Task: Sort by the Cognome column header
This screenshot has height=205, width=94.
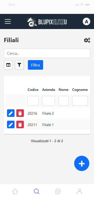Action: [80, 90]
